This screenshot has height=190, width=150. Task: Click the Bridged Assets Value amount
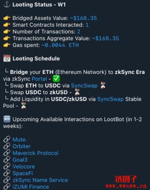(83, 18)
